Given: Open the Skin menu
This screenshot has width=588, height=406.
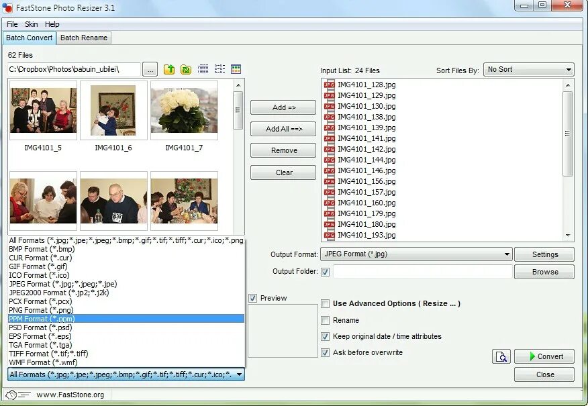Looking at the screenshot, I should pyautogui.click(x=31, y=24).
